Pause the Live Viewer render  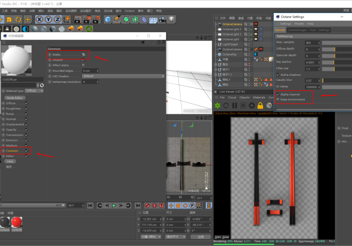(235, 106)
